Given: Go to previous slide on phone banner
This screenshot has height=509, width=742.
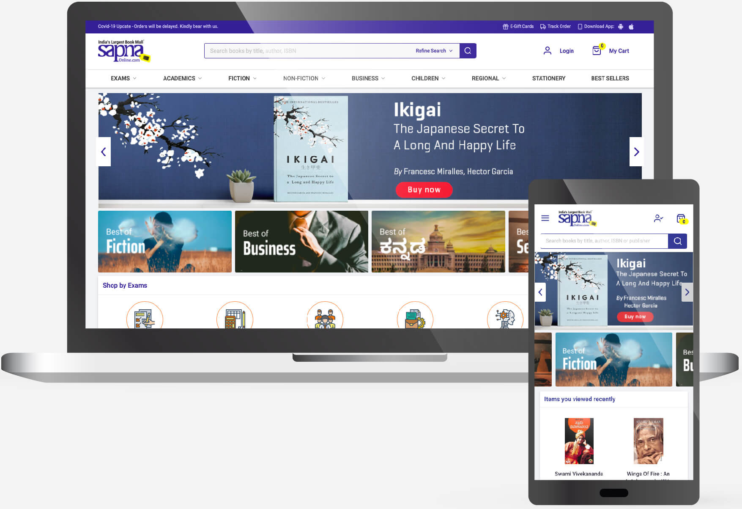Looking at the screenshot, I should click(540, 292).
